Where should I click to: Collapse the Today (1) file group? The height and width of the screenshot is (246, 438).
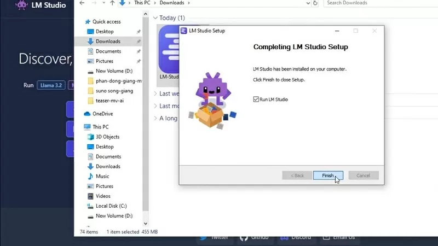click(155, 18)
